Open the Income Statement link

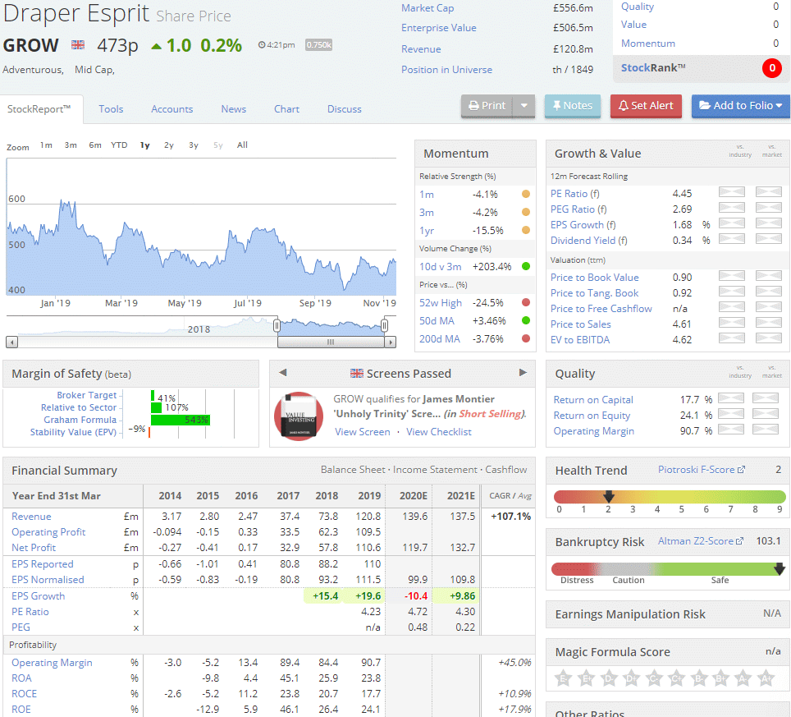(x=435, y=470)
